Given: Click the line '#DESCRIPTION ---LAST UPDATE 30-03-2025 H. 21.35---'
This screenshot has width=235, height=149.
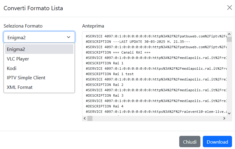Looking at the screenshot, I should [138, 42].
